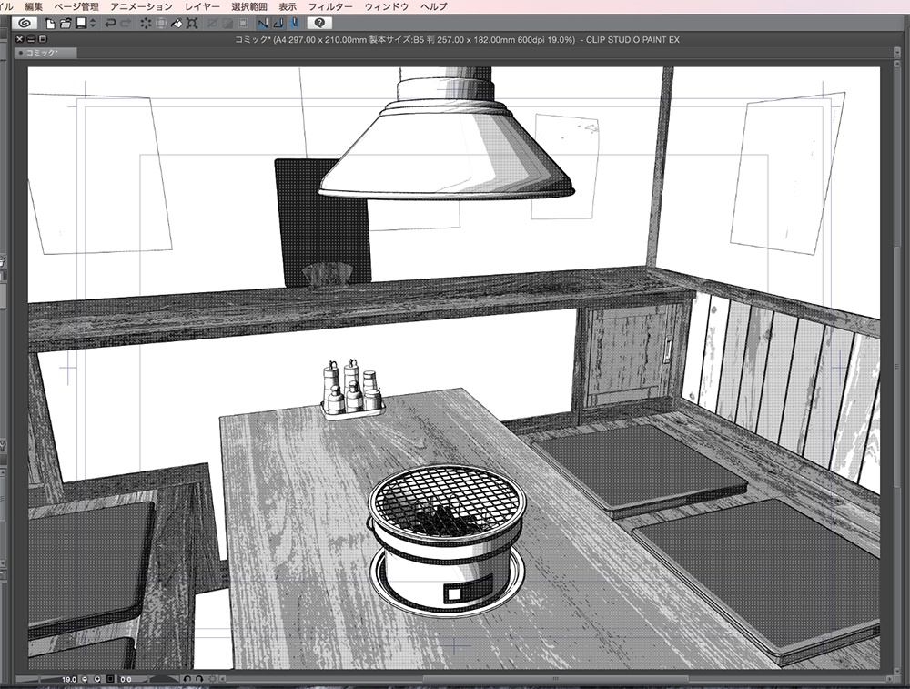Viewport: 910px width, 689px height.
Task: Toggle snap to ruler
Action: (263, 24)
